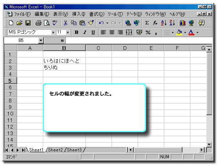
Task: Apply the yellow Fill Color bucket
Action: click(x=179, y=32)
